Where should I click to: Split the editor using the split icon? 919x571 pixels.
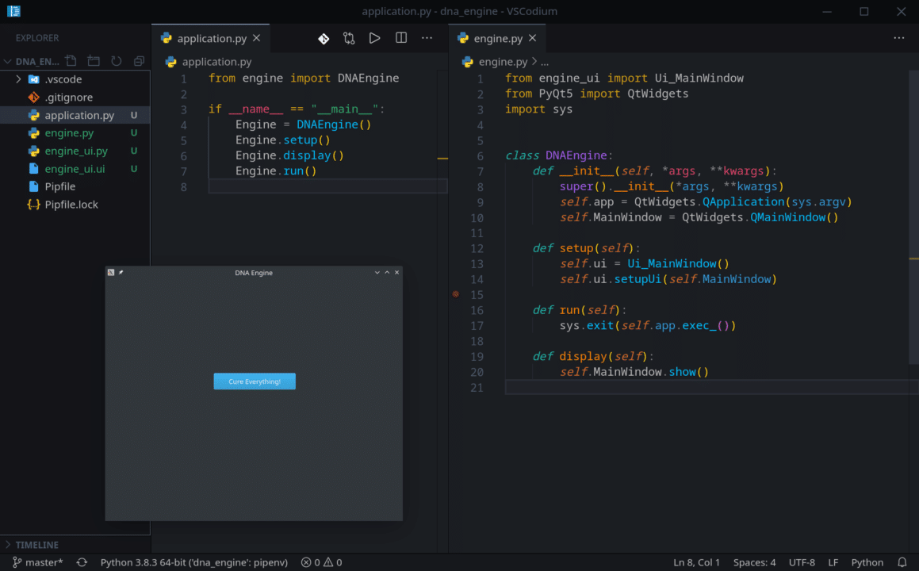pos(400,37)
